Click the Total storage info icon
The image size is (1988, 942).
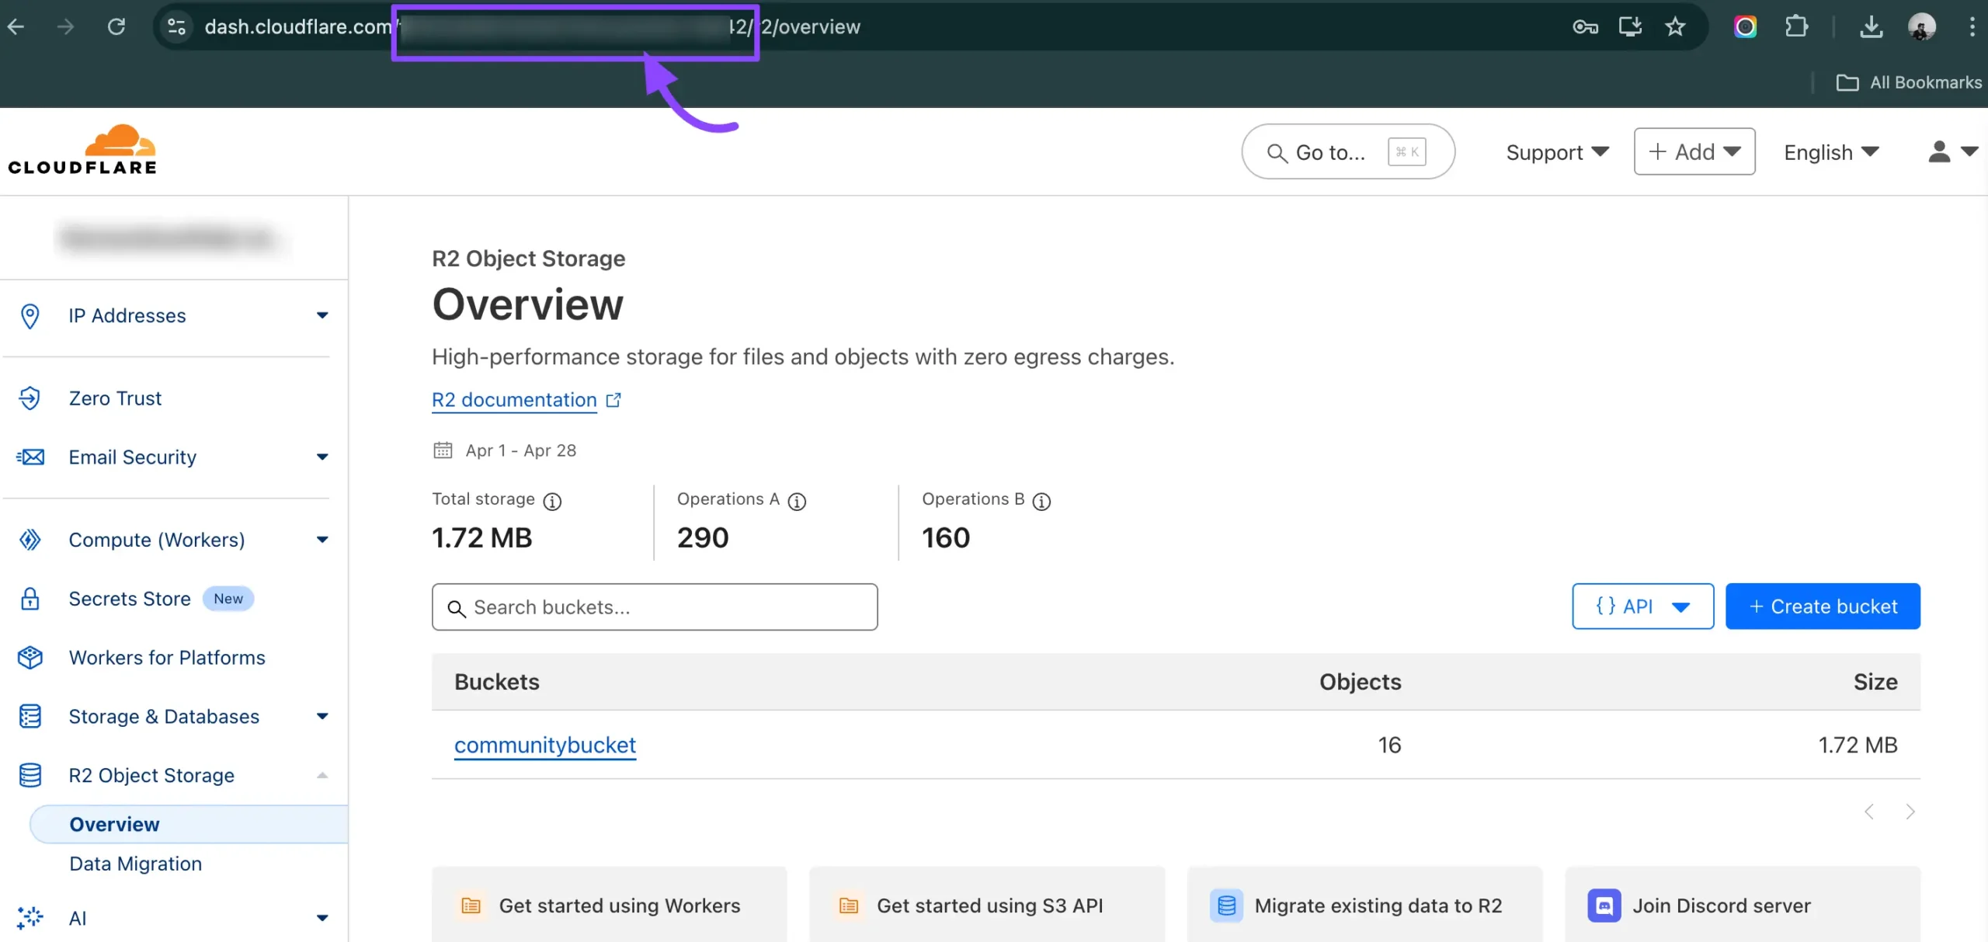pyautogui.click(x=552, y=502)
